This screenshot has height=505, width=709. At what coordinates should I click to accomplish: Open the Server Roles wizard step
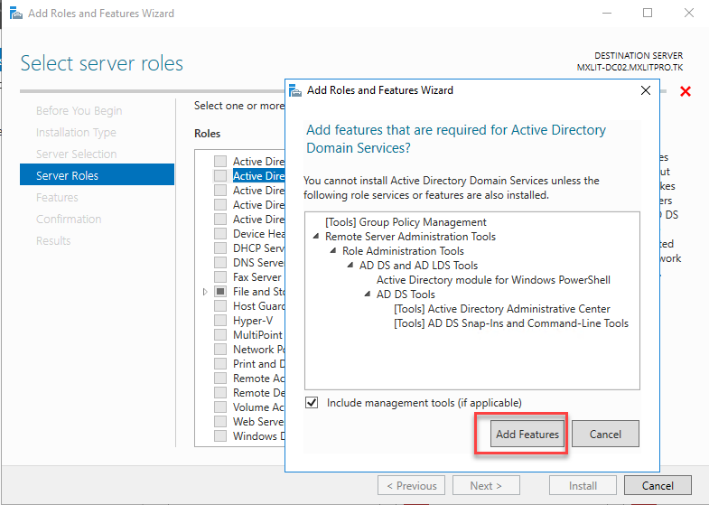pyautogui.click(x=68, y=175)
